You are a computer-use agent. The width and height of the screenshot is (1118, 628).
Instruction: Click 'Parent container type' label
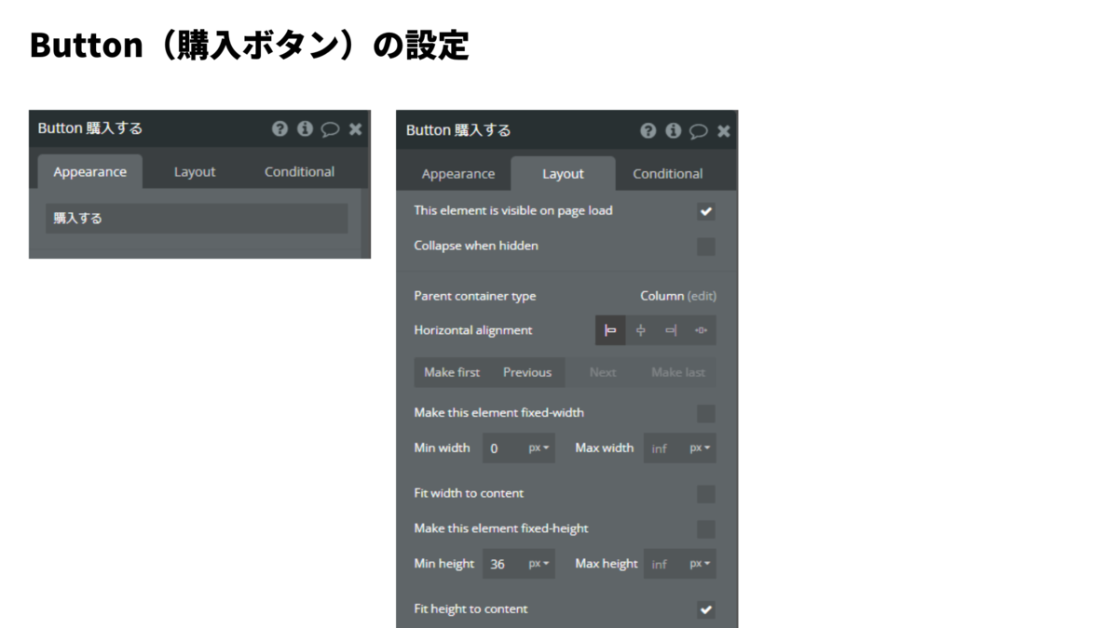pyautogui.click(x=475, y=296)
